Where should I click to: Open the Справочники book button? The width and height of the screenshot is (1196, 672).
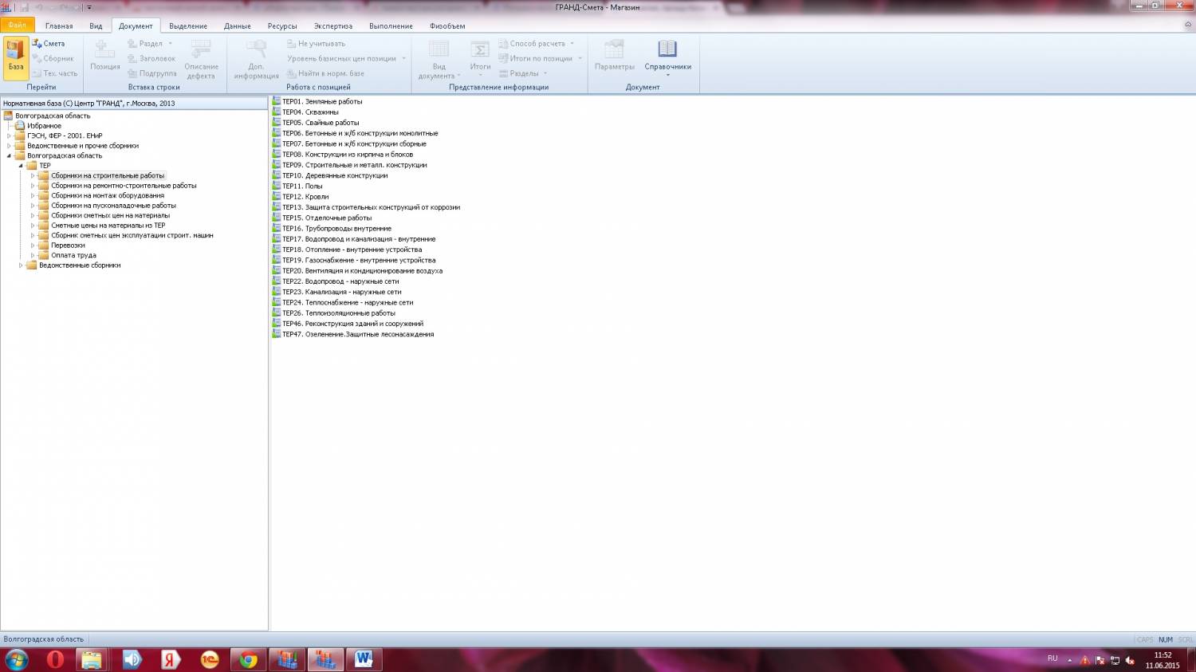point(667,57)
